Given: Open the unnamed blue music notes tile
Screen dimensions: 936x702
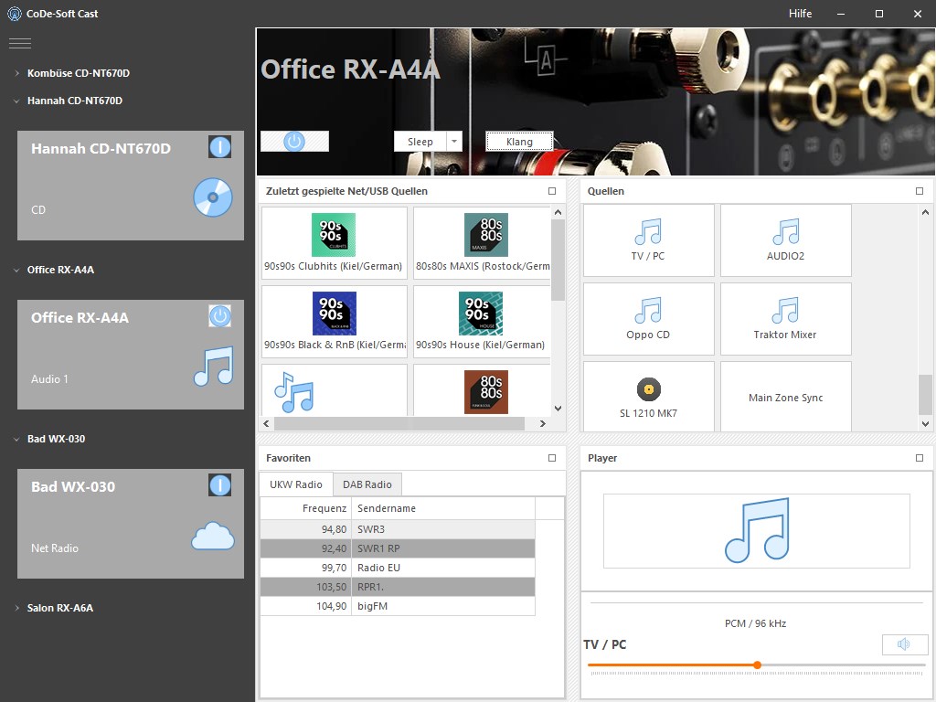Looking at the screenshot, I should pos(335,390).
